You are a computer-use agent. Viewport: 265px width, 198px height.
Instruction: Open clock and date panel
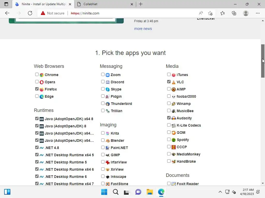[247, 192]
